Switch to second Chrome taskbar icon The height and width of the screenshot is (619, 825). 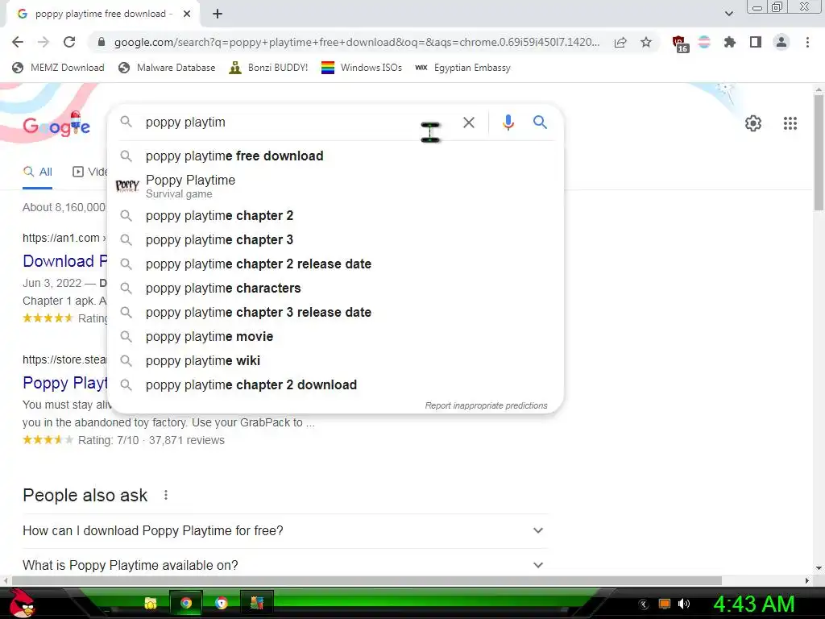tap(222, 603)
